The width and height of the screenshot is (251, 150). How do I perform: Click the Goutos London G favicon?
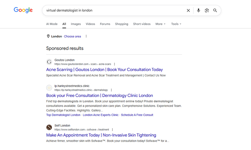pos(49,62)
